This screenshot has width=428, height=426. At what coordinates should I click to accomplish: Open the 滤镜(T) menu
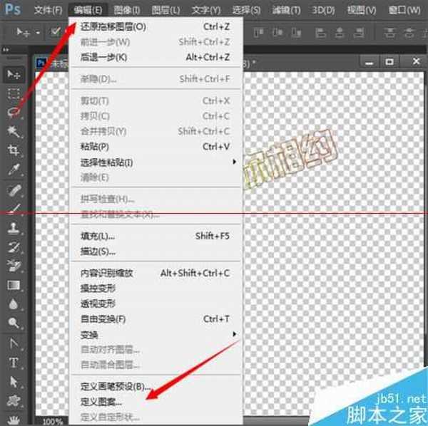(x=286, y=11)
